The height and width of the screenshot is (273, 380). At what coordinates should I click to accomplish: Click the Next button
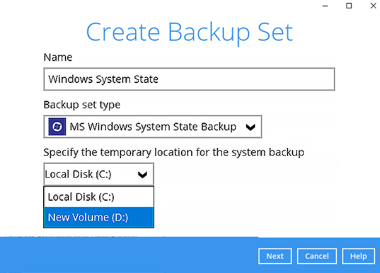click(x=275, y=256)
